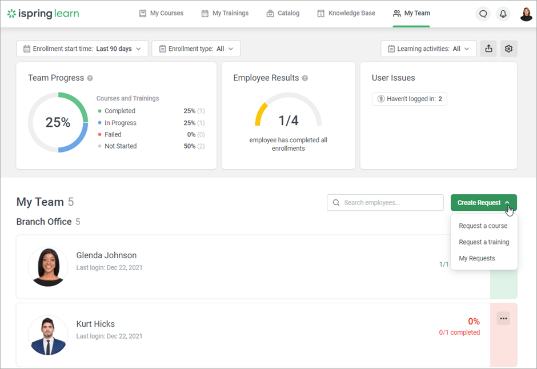
Task: Click the Team Progress heading
Action: click(56, 78)
